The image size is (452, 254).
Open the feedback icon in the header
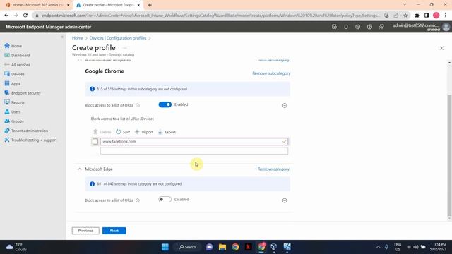click(381, 27)
